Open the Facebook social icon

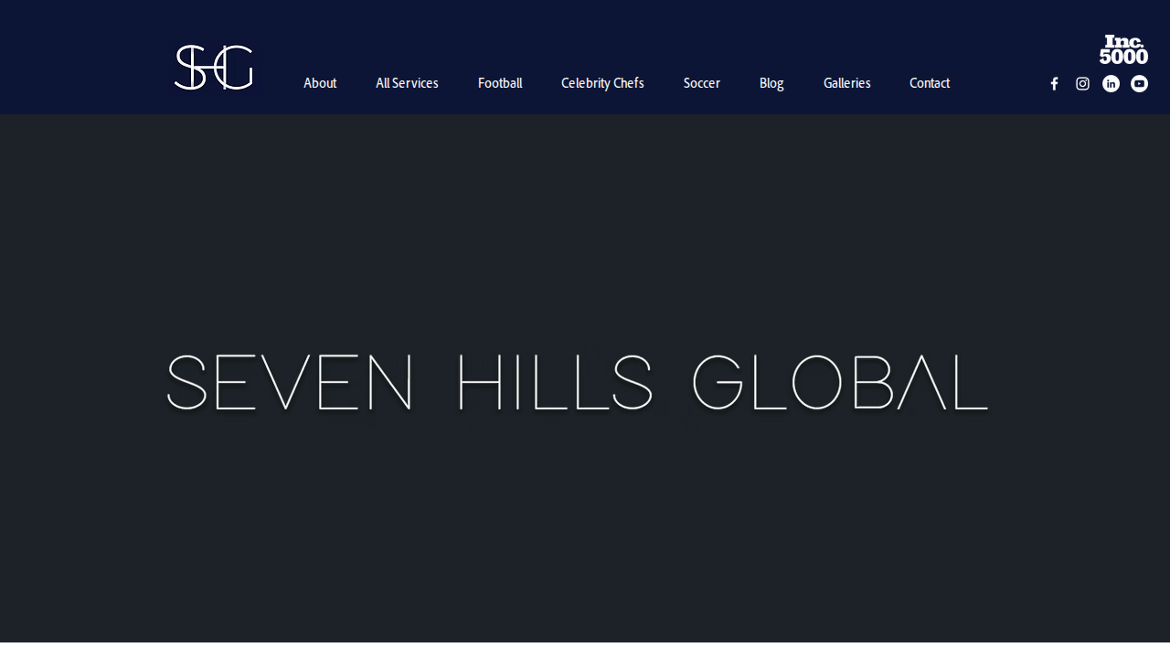[x=1054, y=84]
